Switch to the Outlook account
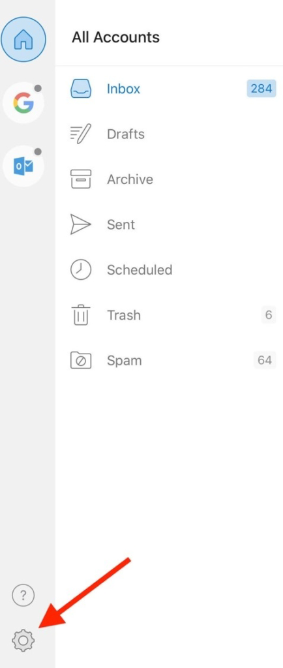The image size is (283, 668). [x=23, y=166]
